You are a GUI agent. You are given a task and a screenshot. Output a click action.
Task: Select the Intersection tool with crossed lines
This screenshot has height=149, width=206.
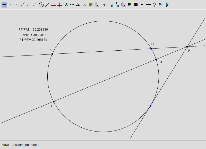pyautogui.click(x=47, y=5)
